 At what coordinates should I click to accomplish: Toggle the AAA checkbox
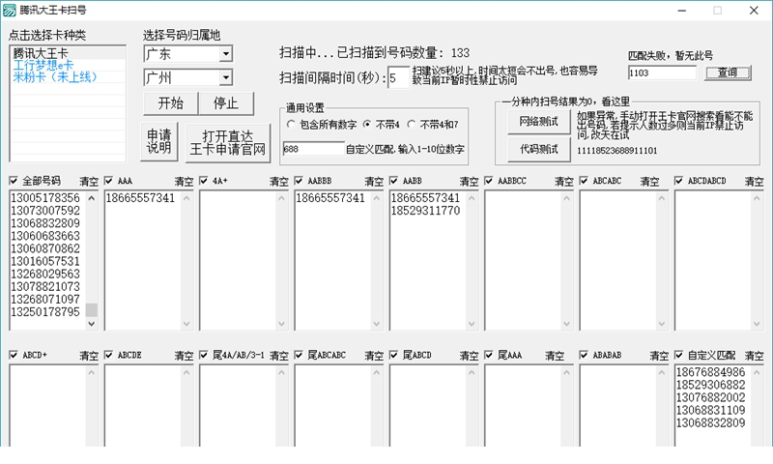[109, 181]
